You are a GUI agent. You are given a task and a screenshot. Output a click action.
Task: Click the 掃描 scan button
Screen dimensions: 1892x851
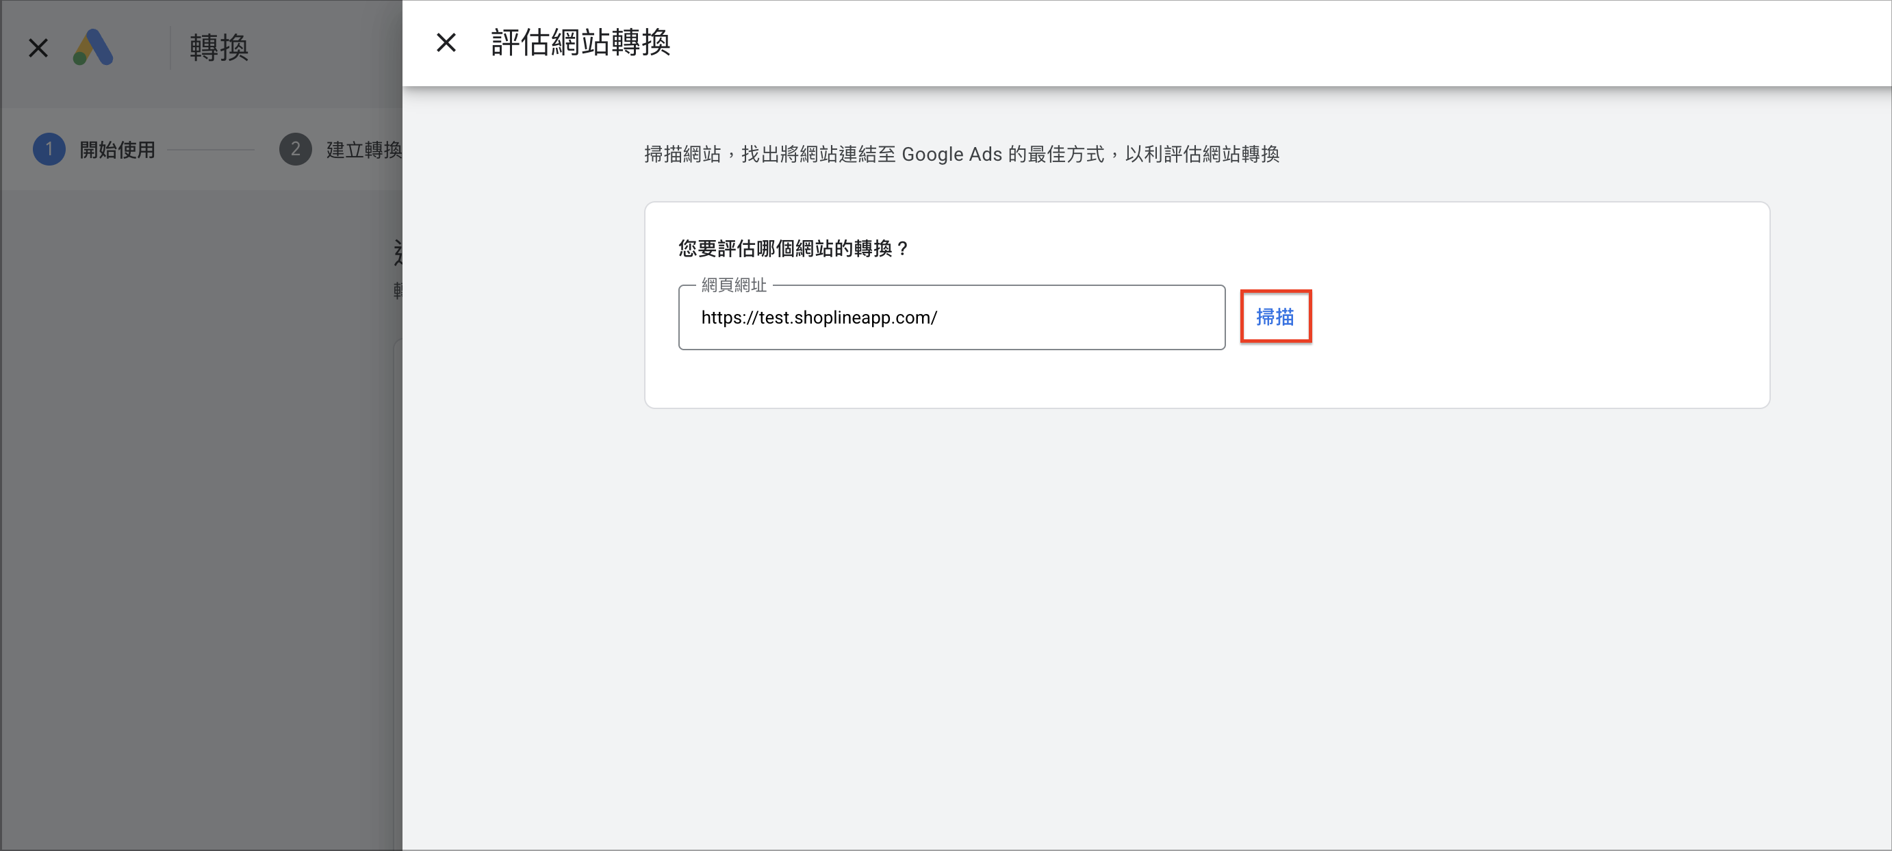(x=1275, y=317)
